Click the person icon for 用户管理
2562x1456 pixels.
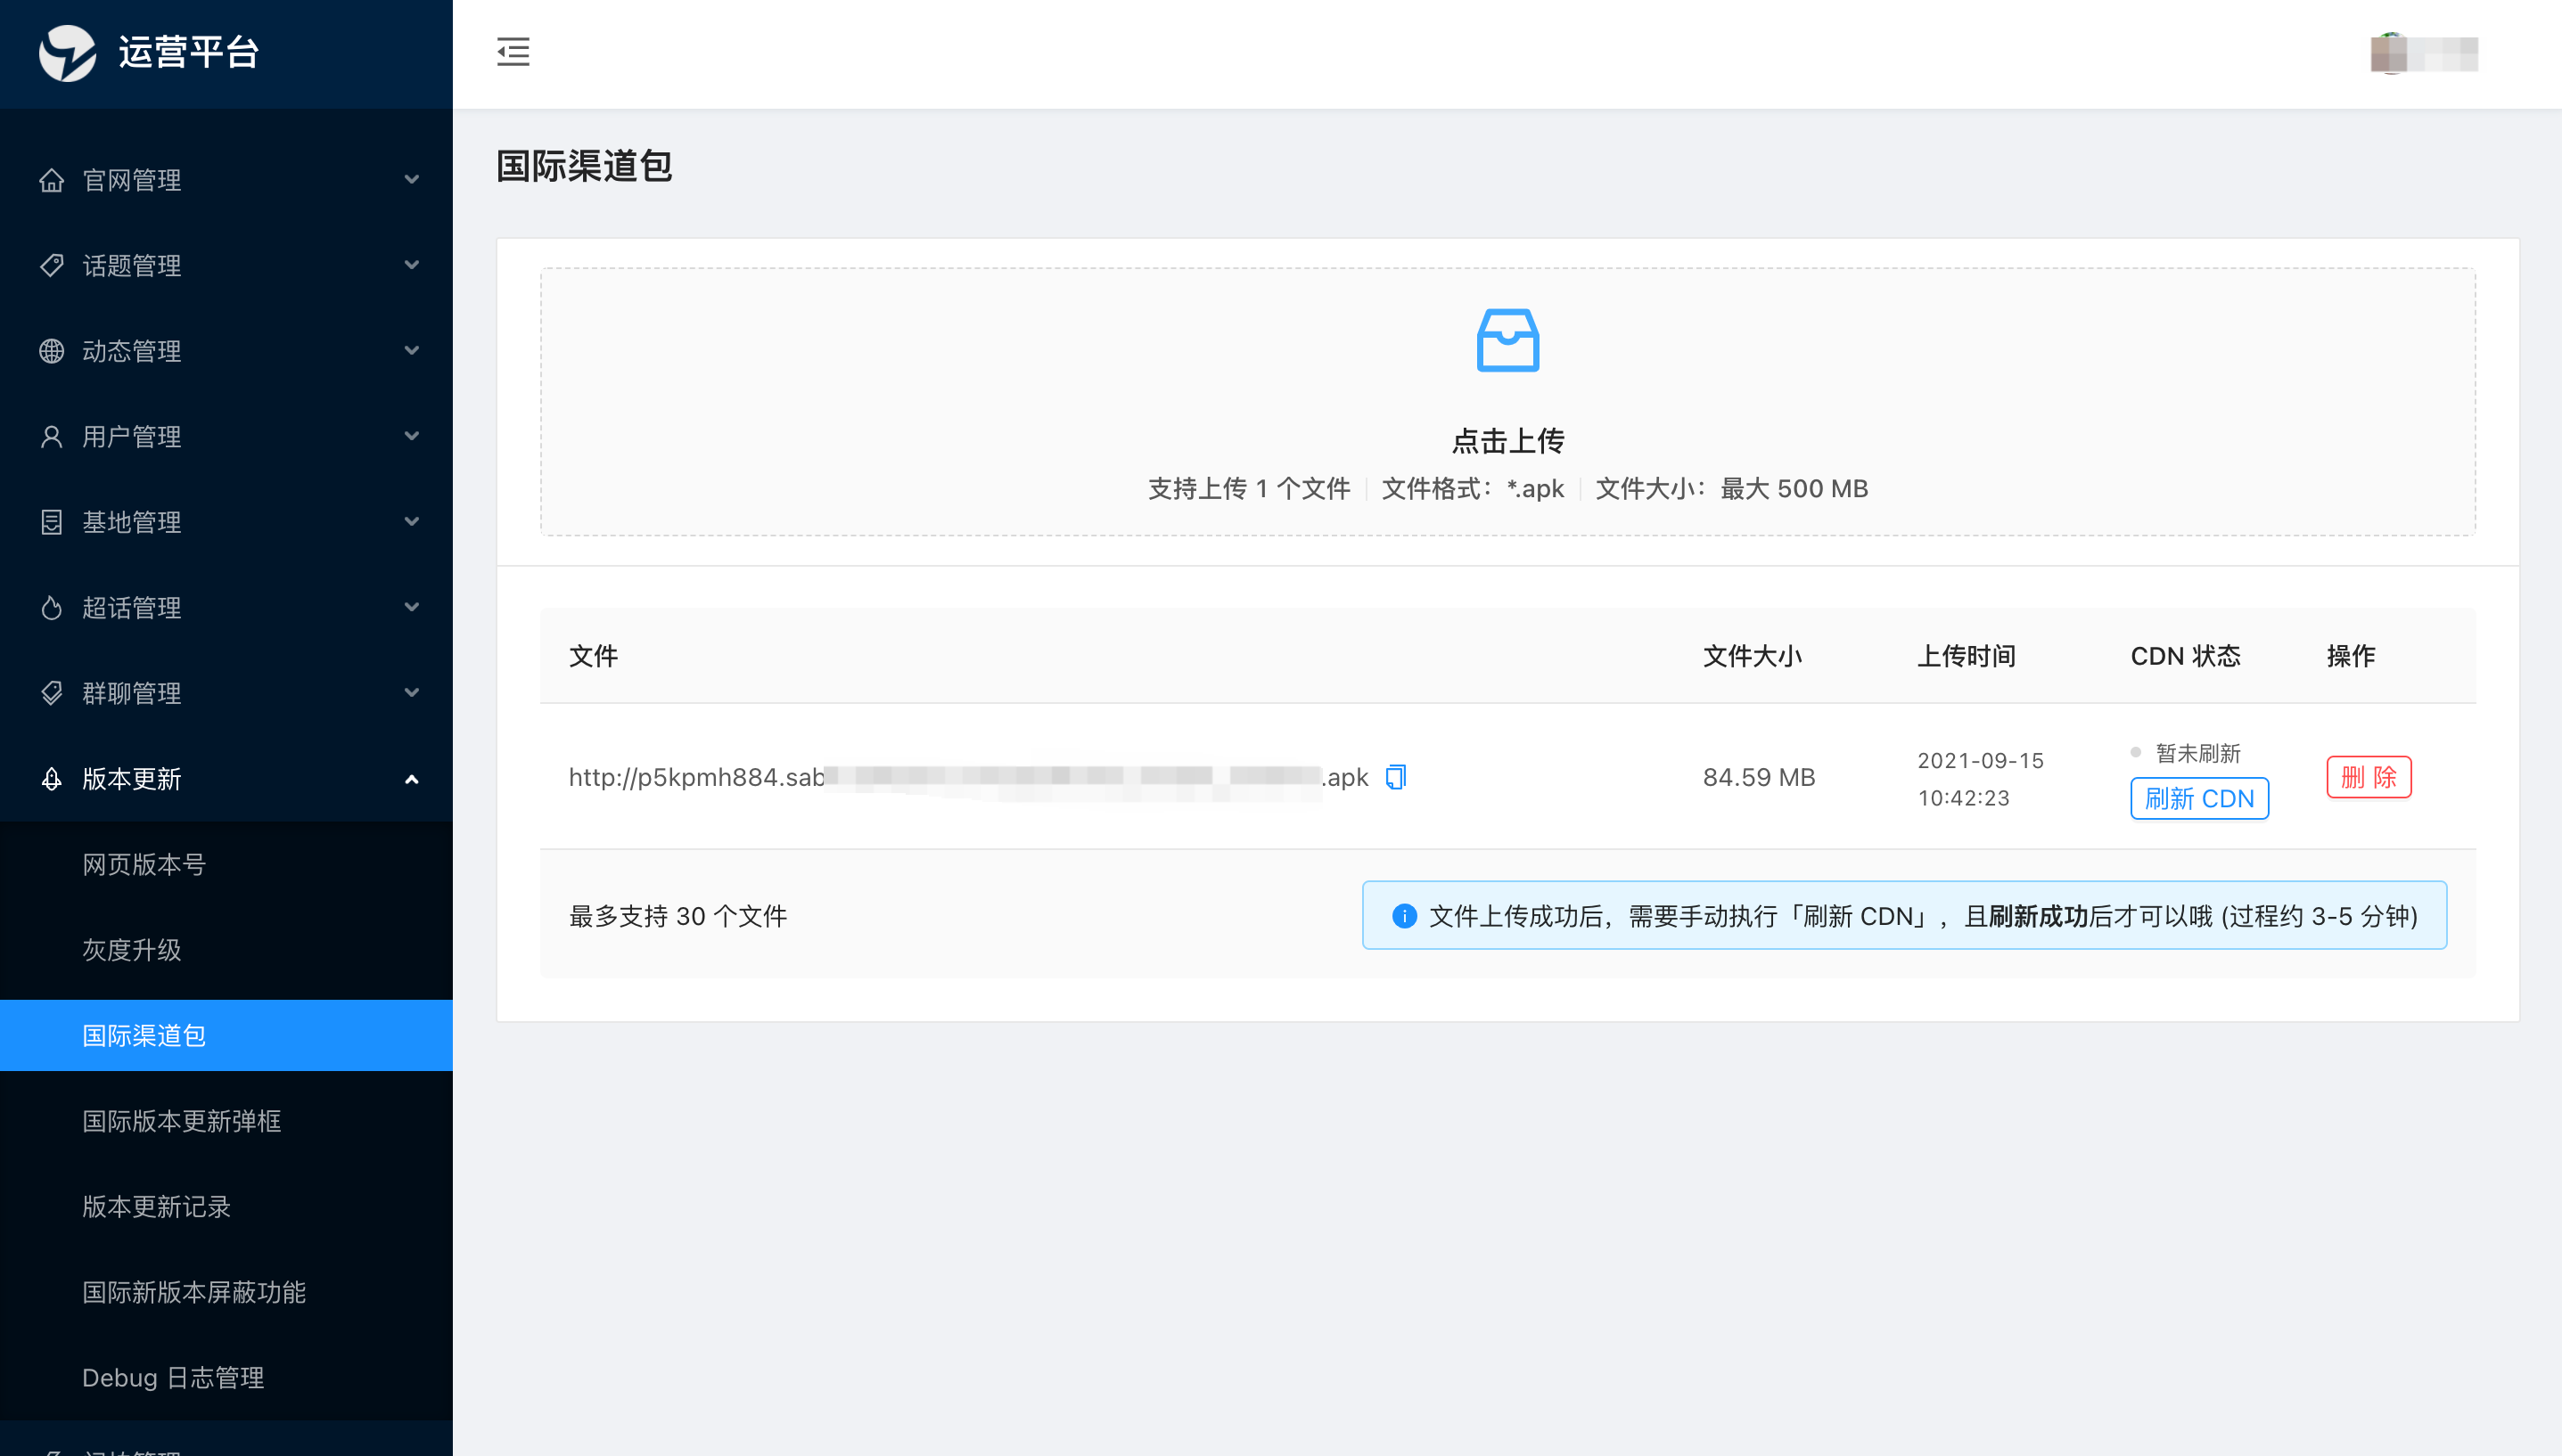tap(52, 437)
